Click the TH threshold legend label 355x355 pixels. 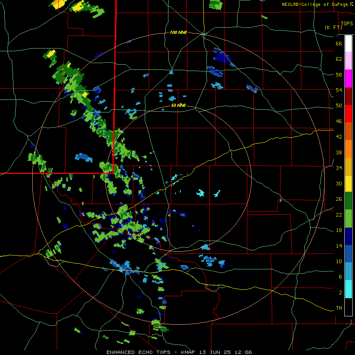339,308
